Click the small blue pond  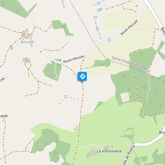[100, 9]
